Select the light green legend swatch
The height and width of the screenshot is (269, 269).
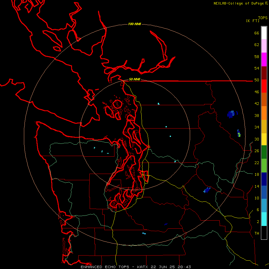264,165
